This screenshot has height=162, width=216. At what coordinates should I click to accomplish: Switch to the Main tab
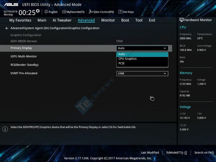point(42,20)
